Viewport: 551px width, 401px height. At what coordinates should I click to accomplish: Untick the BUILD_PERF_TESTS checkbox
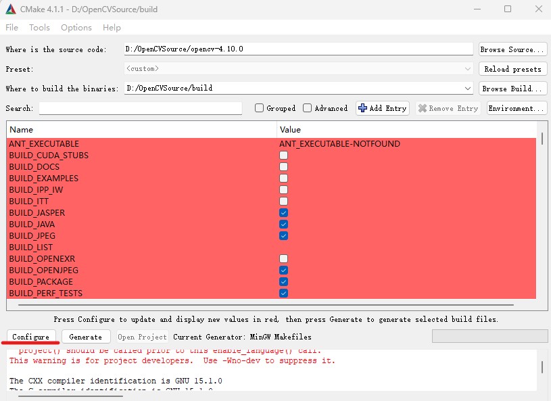pos(283,293)
